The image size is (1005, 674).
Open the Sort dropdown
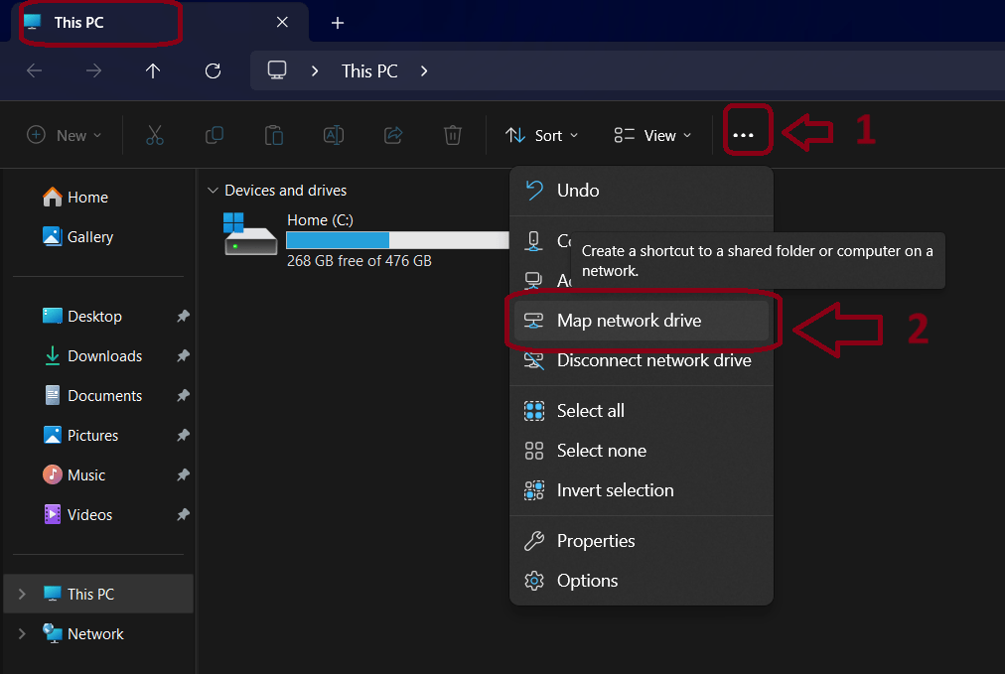(x=541, y=135)
